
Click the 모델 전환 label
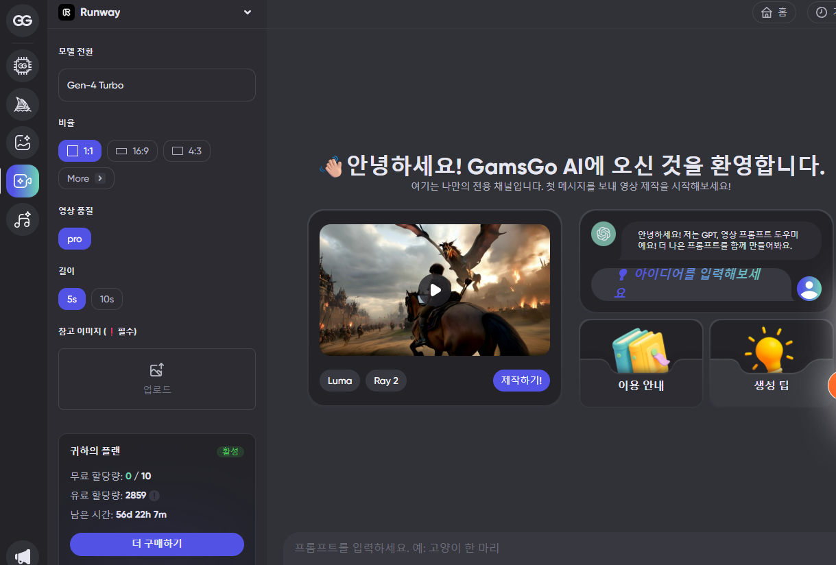coord(76,51)
